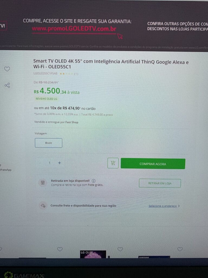The image size is (208, 278).
Task: Click the delivery truck freight icon
Action: 43,205
